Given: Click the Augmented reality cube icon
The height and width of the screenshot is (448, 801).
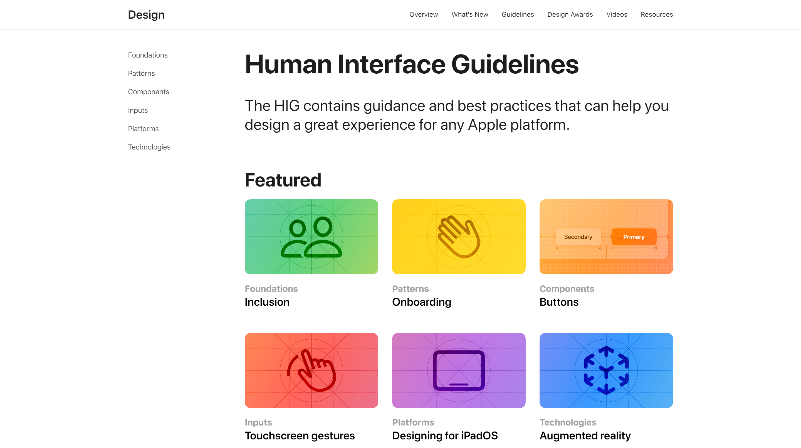Looking at the screenshot, I should (x=606, y=370).
